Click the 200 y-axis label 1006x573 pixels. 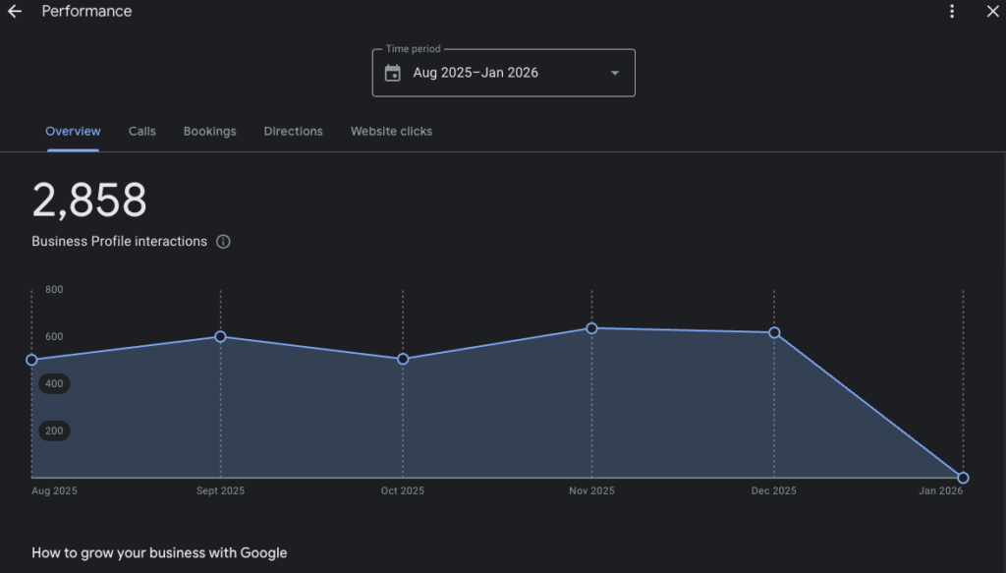(54, 430)
